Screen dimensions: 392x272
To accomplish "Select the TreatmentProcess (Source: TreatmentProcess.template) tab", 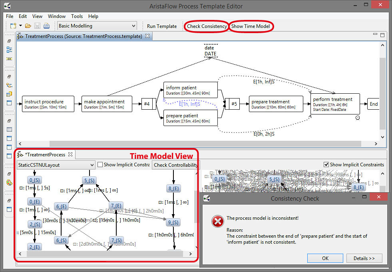I will click(84, 36).
